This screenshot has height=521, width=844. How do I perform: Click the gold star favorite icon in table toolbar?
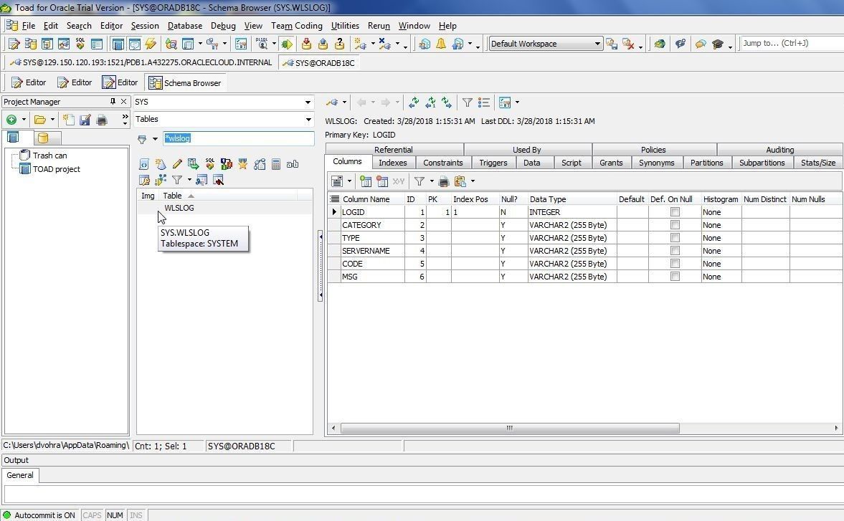pos(243,164)
